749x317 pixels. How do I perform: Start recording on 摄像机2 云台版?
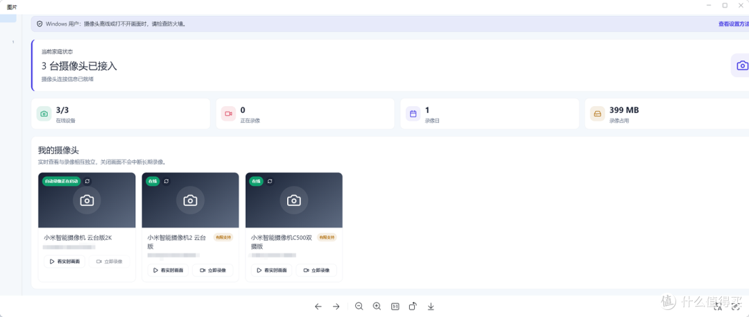click(213, 270)
